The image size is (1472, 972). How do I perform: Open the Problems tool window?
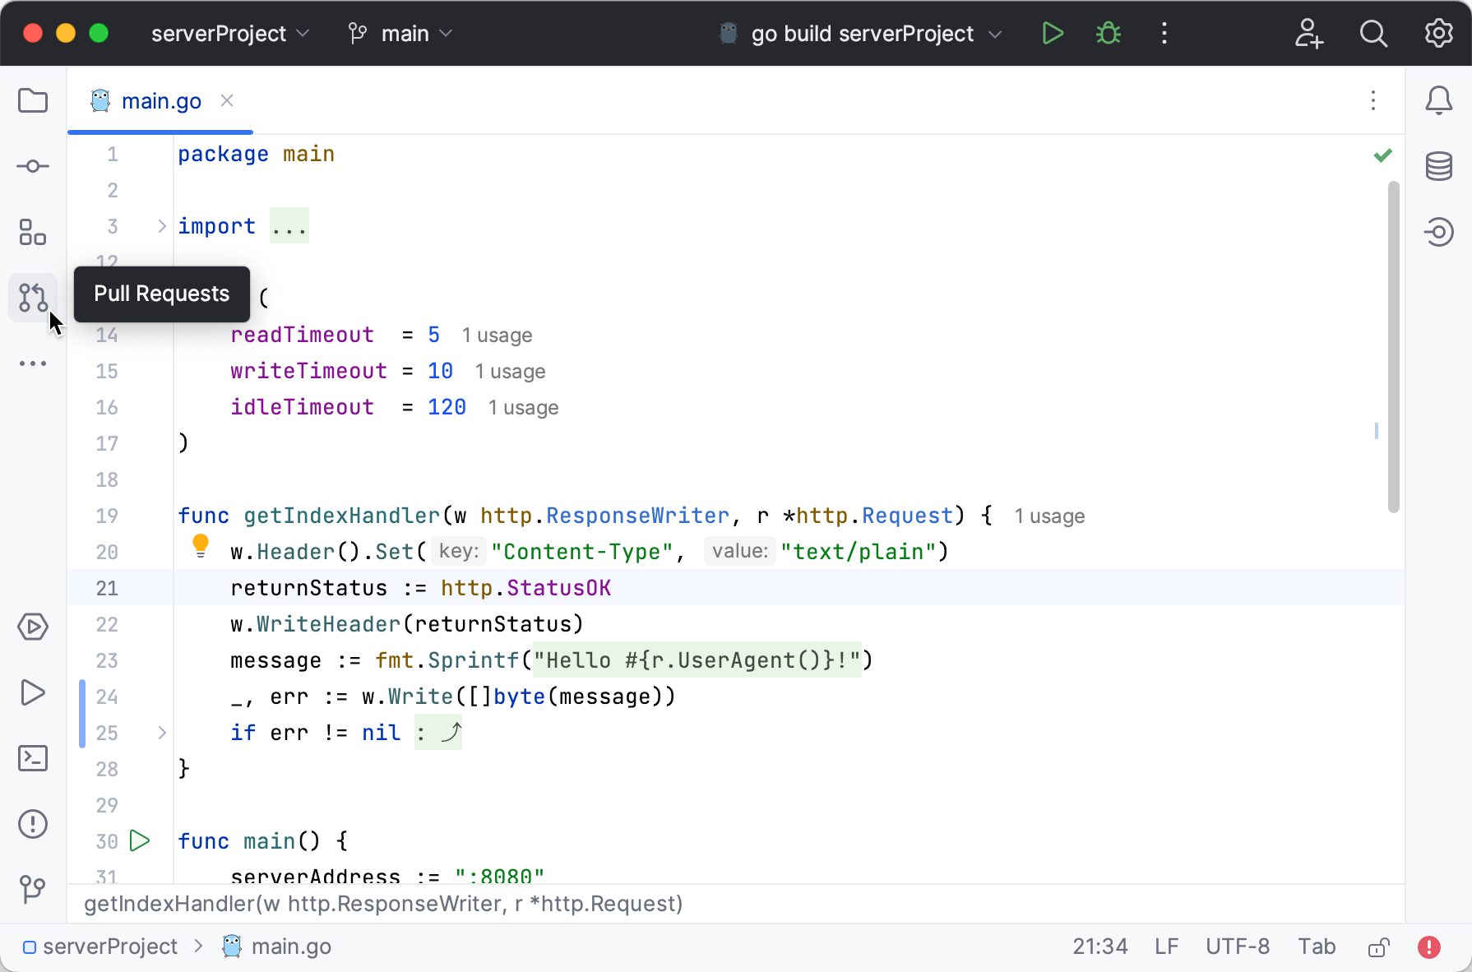pos(33,824)
